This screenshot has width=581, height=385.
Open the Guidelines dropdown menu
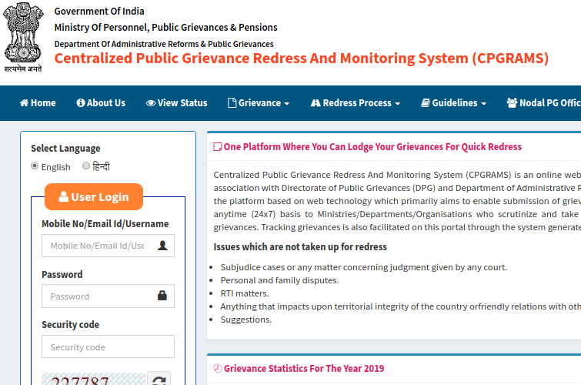454,103
